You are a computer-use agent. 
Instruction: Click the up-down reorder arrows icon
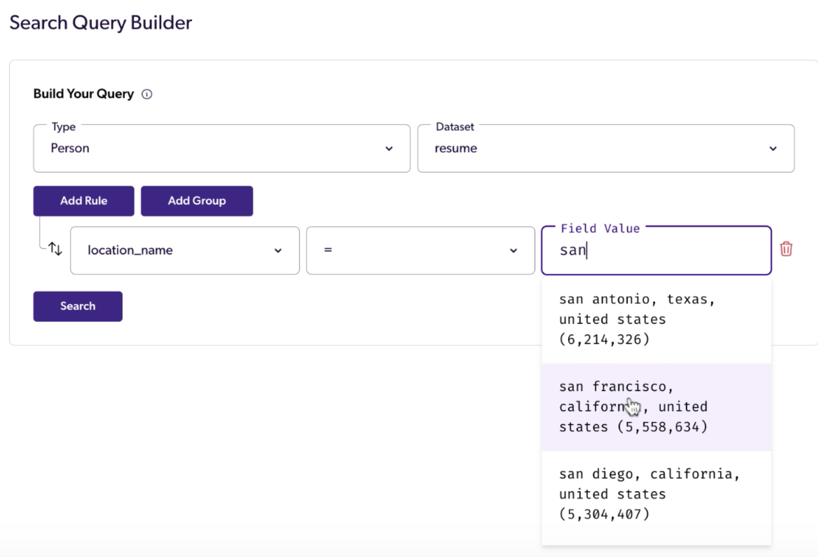[x=55, y=249]
